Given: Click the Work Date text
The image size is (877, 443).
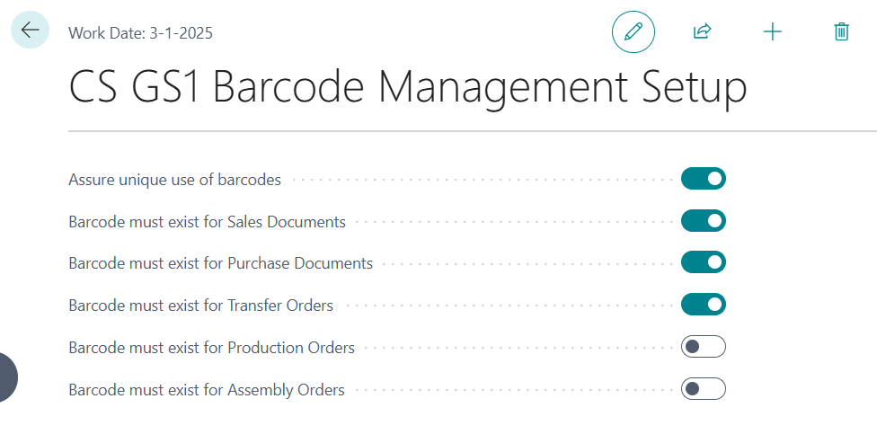Looking at the screenshot, I should pos(140,33).
